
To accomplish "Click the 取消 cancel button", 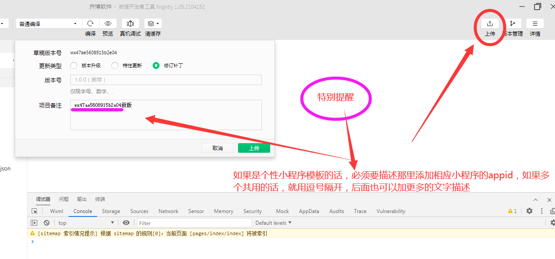I will (x=218, y=148).
